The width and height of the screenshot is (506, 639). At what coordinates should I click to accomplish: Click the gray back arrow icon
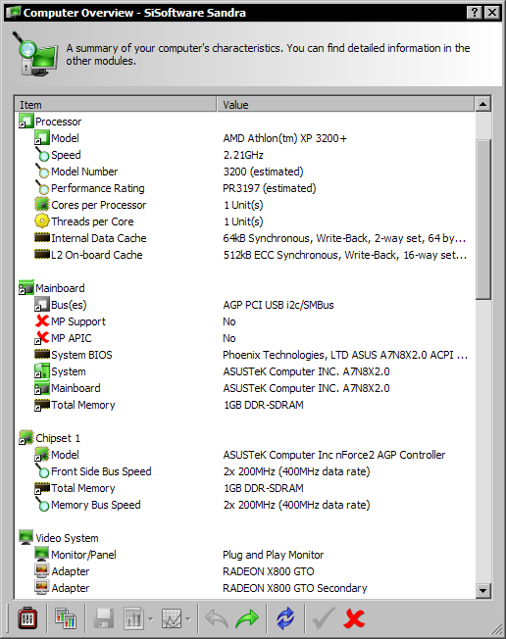click(216, 618)
